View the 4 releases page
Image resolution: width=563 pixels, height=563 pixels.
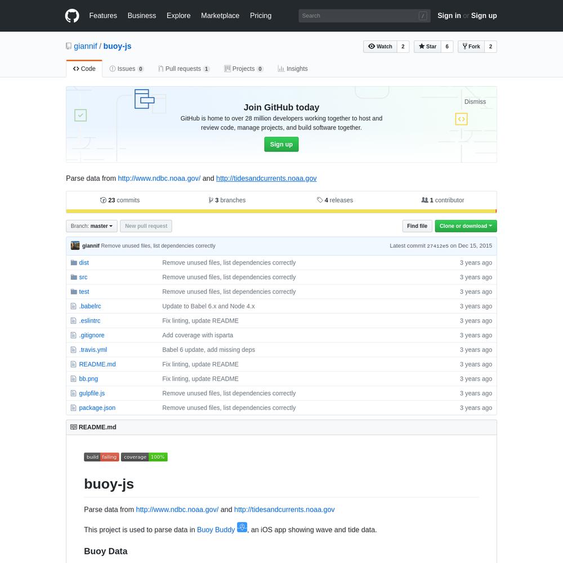335,200
